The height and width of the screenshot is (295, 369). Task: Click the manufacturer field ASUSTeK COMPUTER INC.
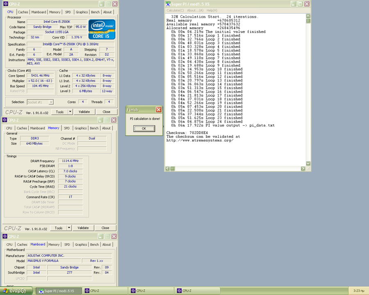[x=69, y=256]
